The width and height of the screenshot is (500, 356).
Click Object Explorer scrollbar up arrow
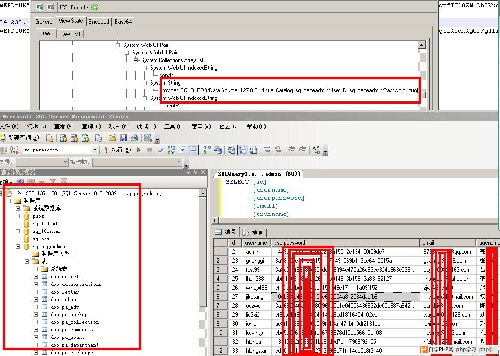click(203, 193)
